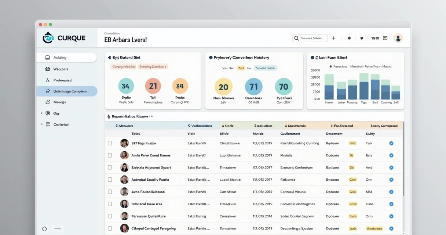Click the yellow badge in SEI Tags Fuefon row

353,143
